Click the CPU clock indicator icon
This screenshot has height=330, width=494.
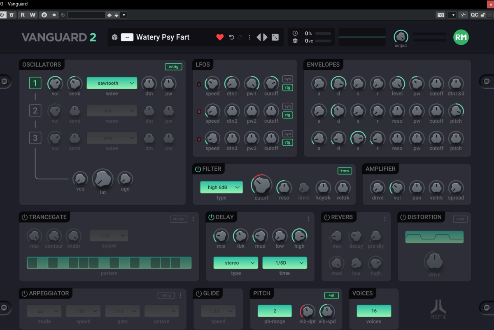click(x=295, y=33)
